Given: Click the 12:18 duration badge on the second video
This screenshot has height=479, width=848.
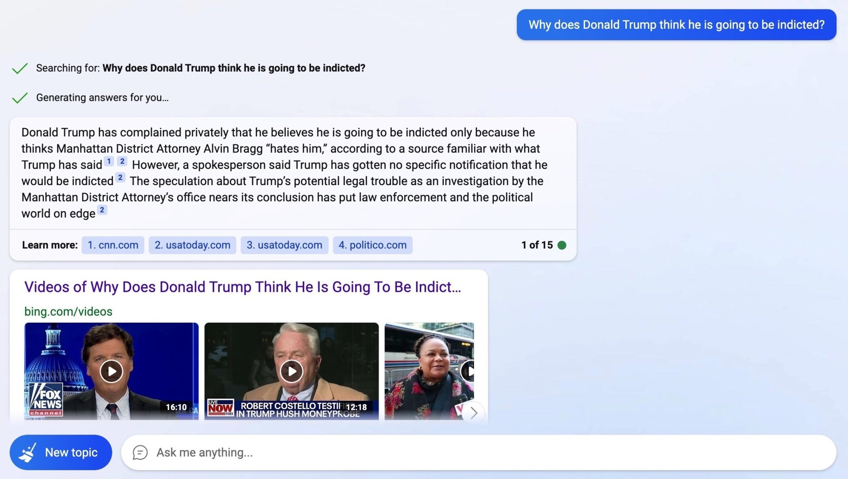Looking at the screenshot, I should pos(356,407).
